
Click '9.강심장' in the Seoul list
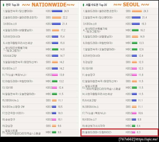point(88,62)
